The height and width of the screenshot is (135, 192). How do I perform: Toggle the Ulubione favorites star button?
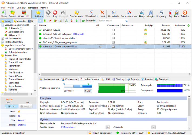point(38,14)
